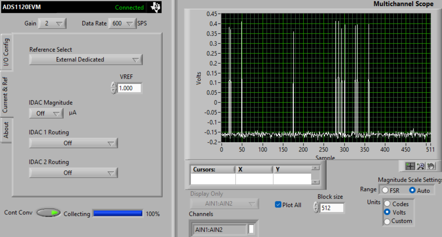
Task: Select FSR range radio button
Action: (x=385, y=190)
